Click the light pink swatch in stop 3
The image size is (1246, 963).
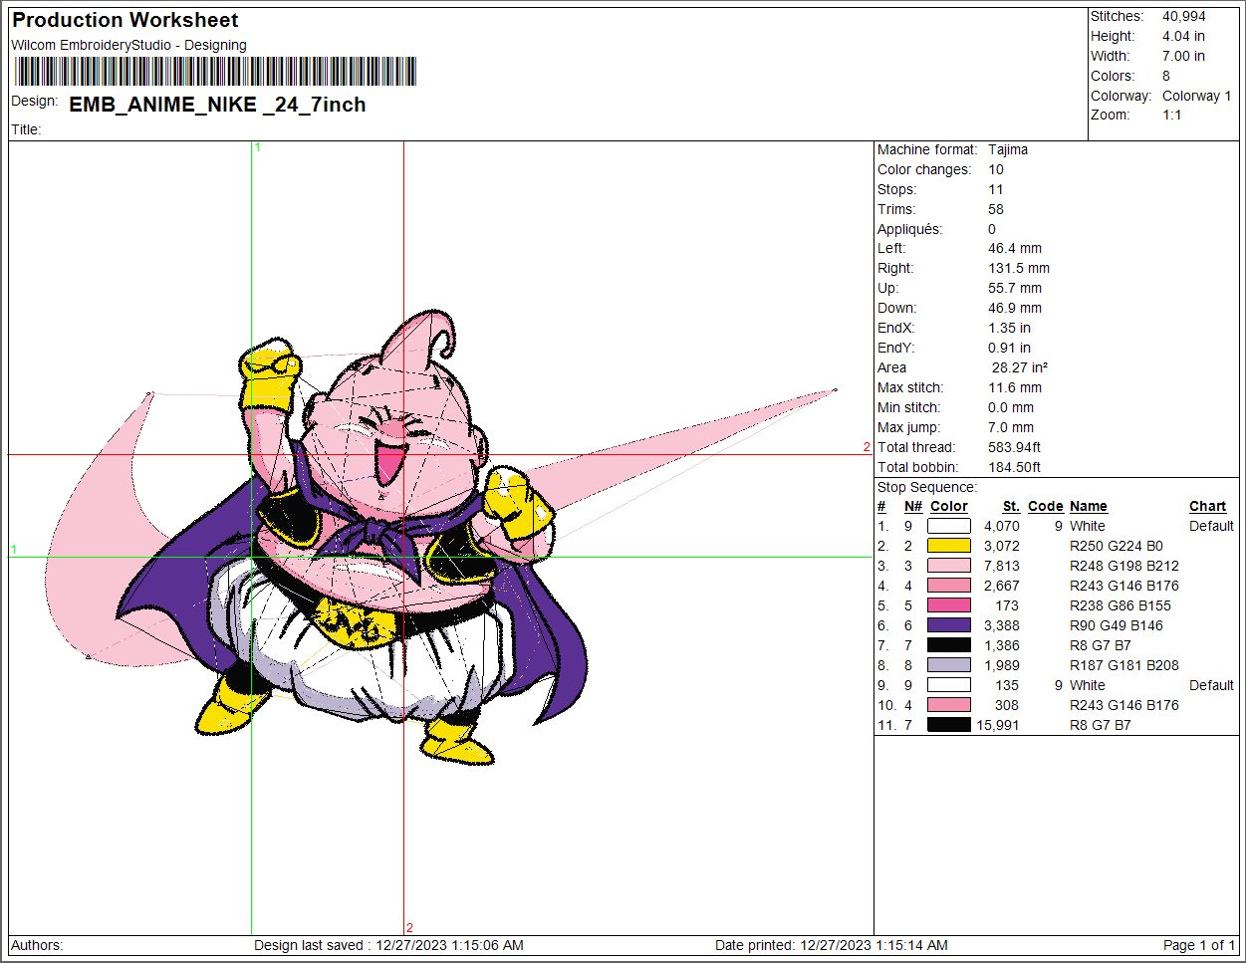pos(948,566)
